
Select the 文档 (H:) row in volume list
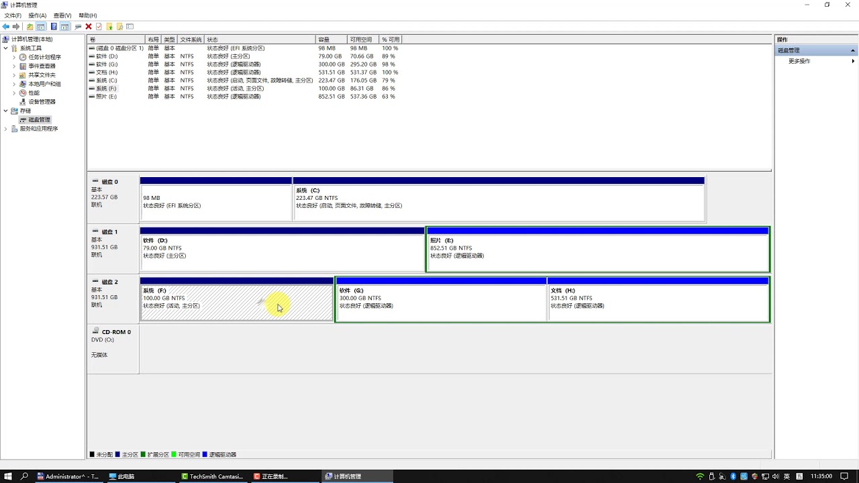(x=244, y=72)
